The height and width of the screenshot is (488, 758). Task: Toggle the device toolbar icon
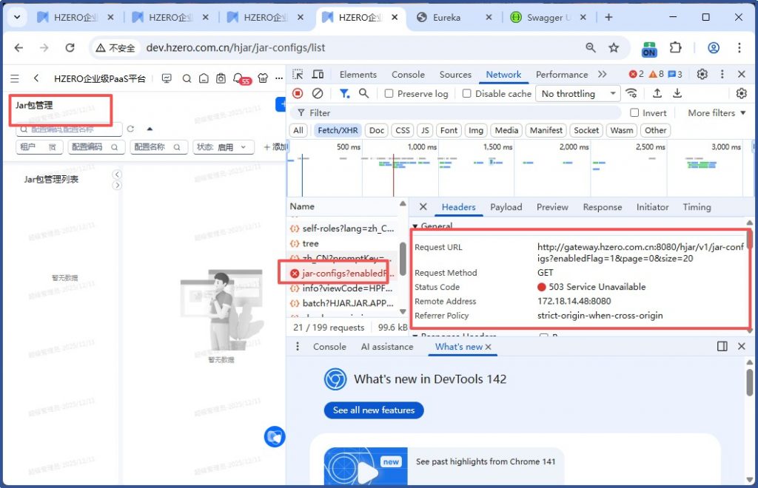point(318,75)
